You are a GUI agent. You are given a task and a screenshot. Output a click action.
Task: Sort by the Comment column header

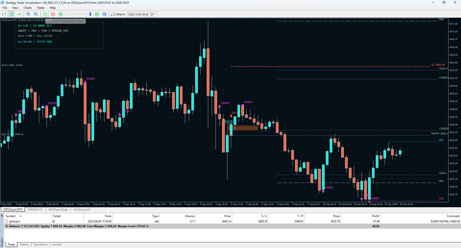point(420,216)
